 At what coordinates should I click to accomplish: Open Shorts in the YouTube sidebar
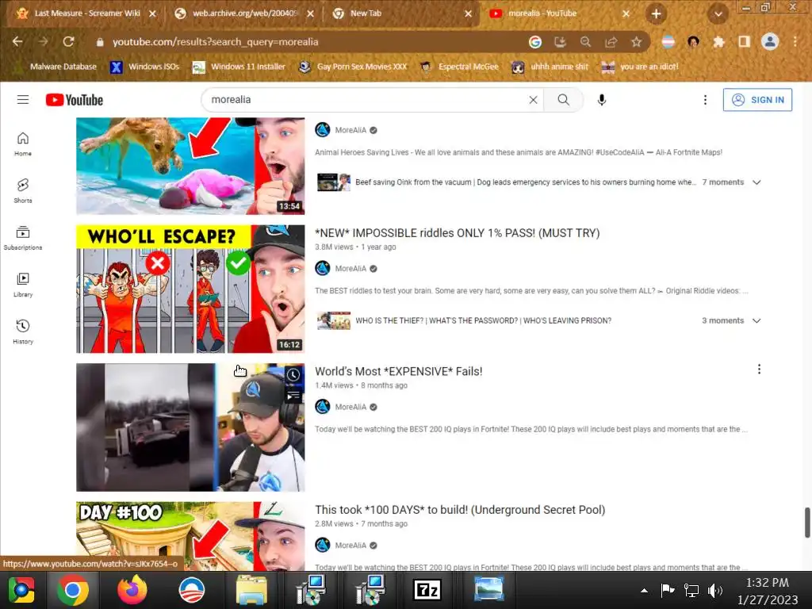23,190
